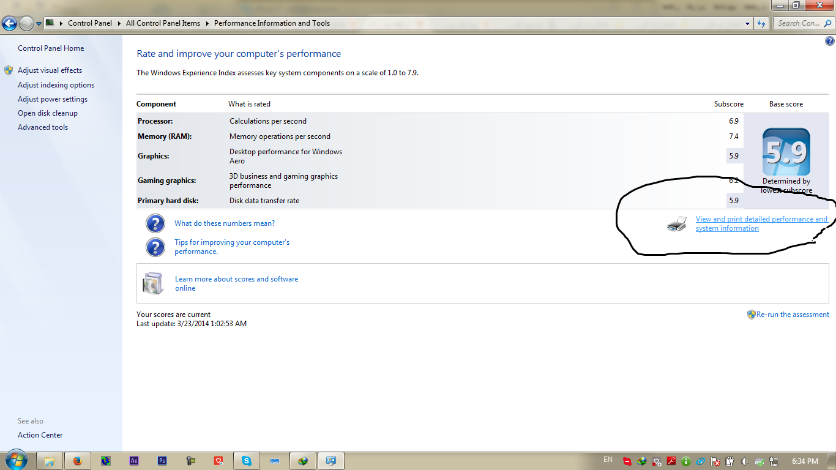Screen dimensions: 836x470
Task: Open the blue help question mark icon
Action: tap(830, 42)
